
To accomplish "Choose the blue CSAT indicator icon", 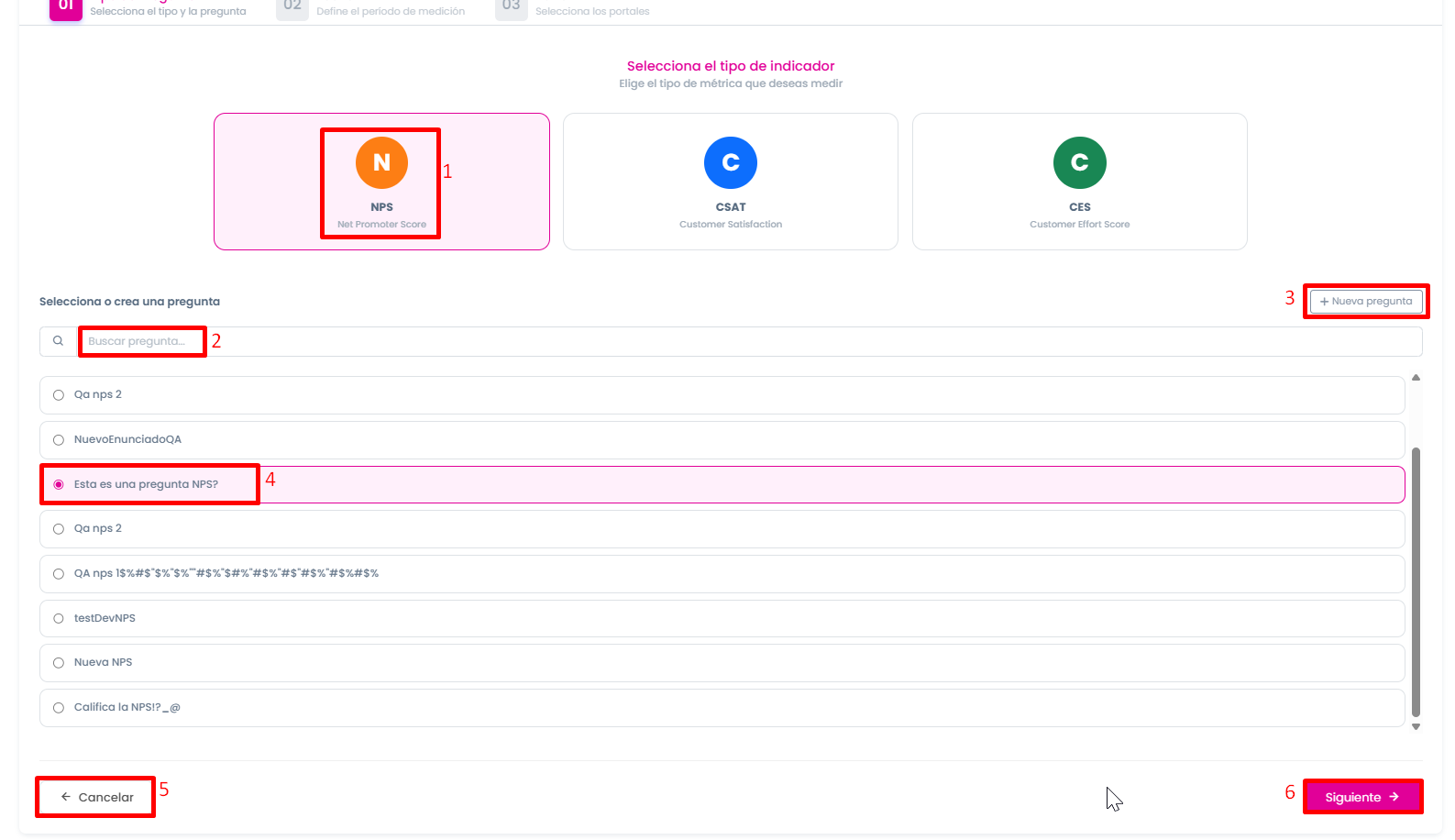I will point(731,162).
